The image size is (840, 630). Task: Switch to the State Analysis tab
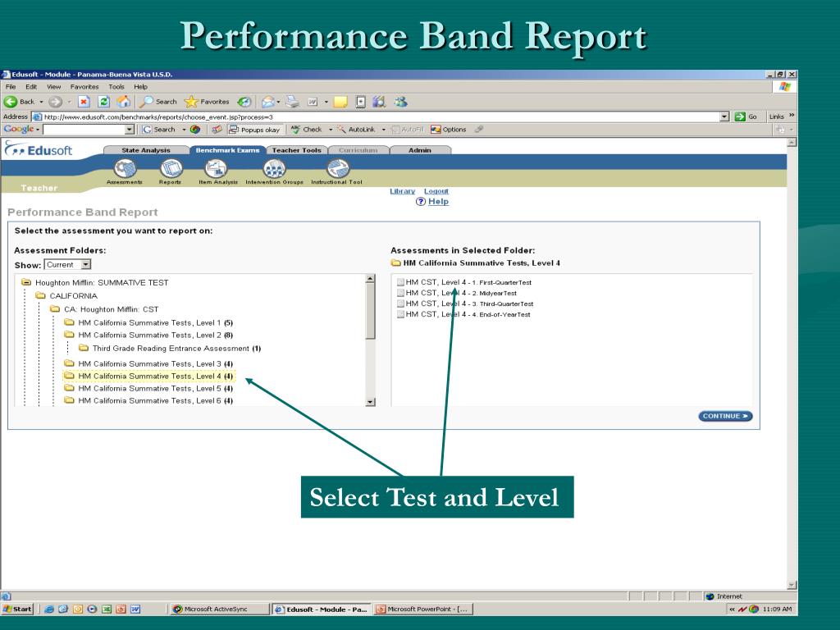146,151
